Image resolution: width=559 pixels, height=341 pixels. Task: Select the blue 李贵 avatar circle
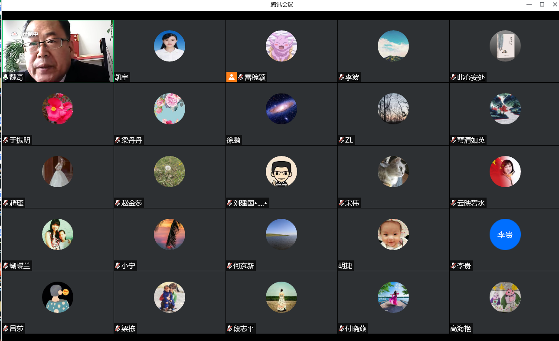pyautogui.click(x=505, y=234)
